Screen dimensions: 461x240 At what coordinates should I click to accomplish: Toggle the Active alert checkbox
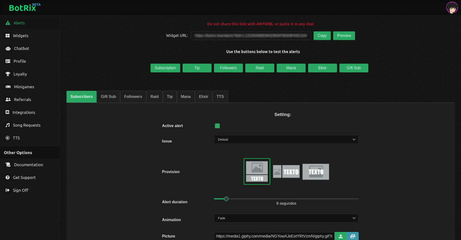coord(217,126)
